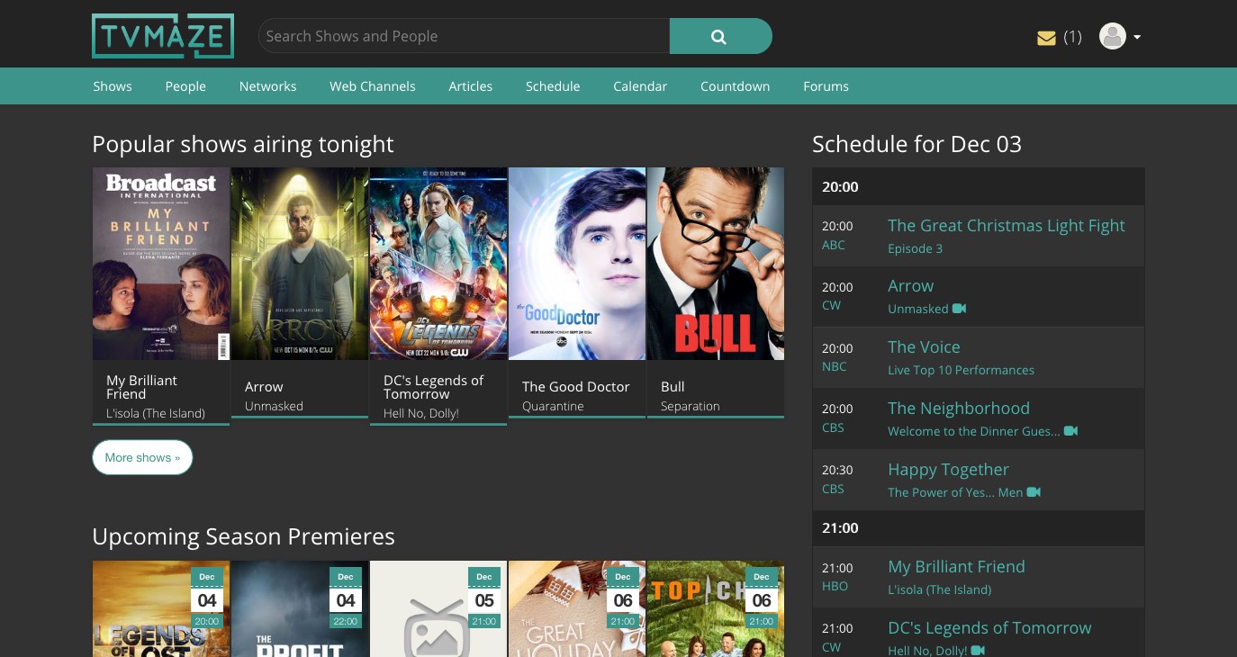Click the video icon beside Arrow Unmasked
The width and height of the screenshot is (1237, 657).
[x=960, y=309]
